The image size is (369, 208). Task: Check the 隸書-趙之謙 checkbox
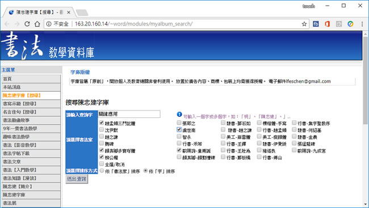point(223,129)
